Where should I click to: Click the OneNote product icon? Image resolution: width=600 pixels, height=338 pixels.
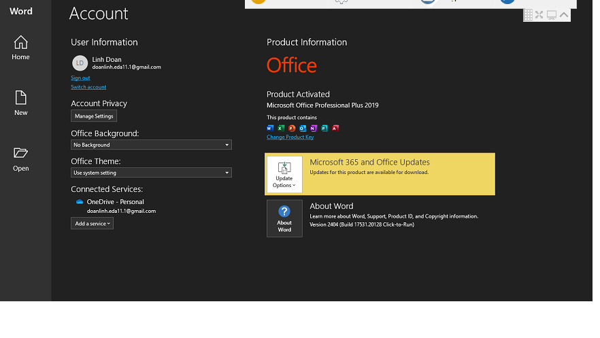pos(314,128)
